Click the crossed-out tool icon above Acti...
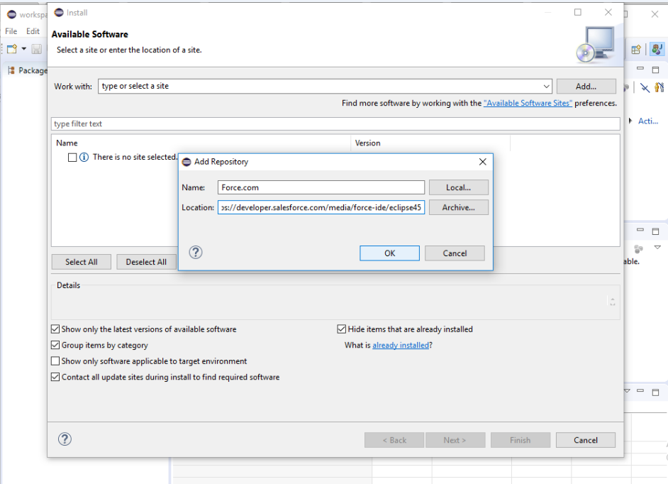Screen dimensions: 668x484 tap(645, 88)
